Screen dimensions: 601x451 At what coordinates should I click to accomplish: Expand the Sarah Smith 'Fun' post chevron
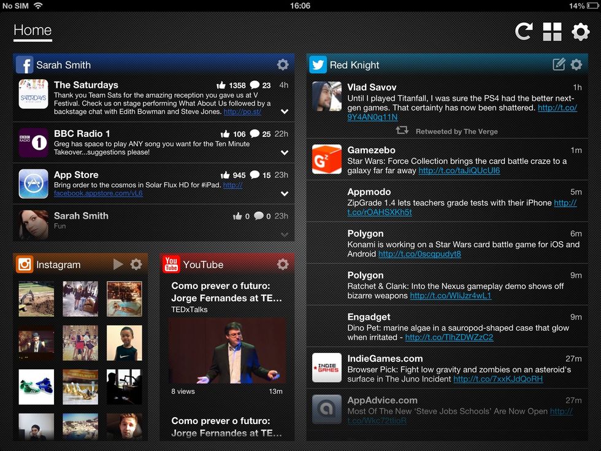[x=285, y=234]
